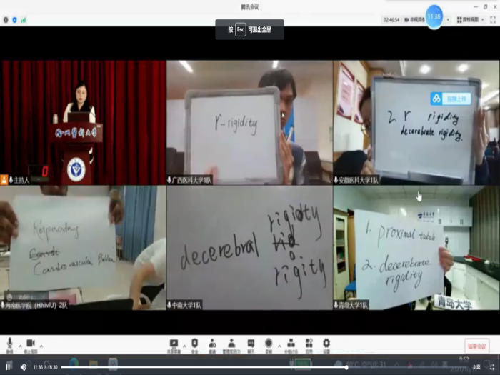Click the blue upload button on whiteboard tile
The image size is (500, 375).
(x=450, y=99)
